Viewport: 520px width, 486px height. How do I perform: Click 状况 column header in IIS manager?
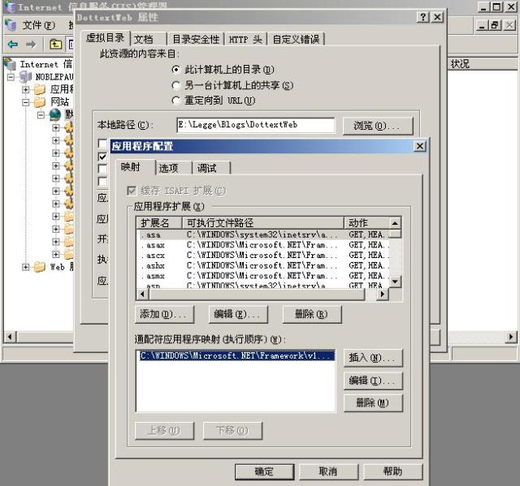[x=483, y=64]
